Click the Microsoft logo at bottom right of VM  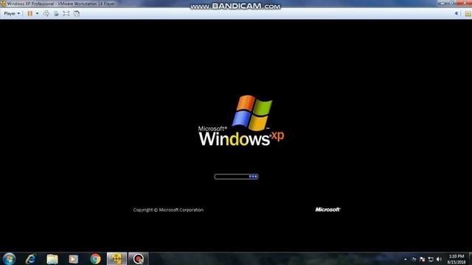pos(327,209)
